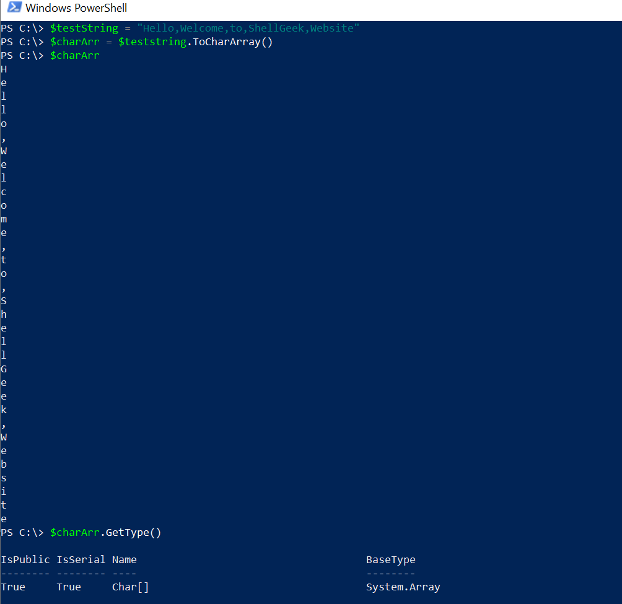Click the System.Array base type text
The image size is (622, 604).
tap(403, 587)
